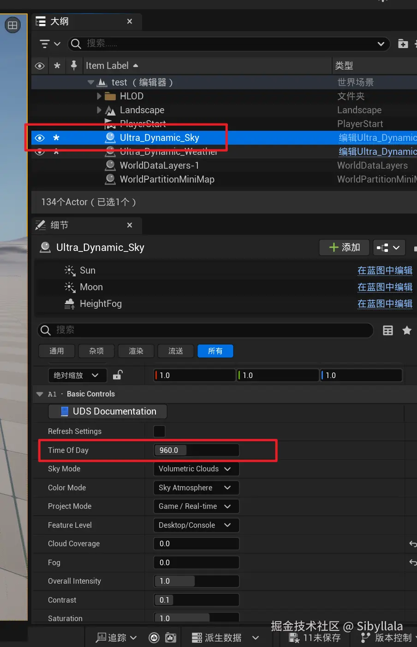Image resolution: width=417 pixels, height=647 pixels.
Task: Open the outliner filter options dropdown
Action: coord(50,44)
